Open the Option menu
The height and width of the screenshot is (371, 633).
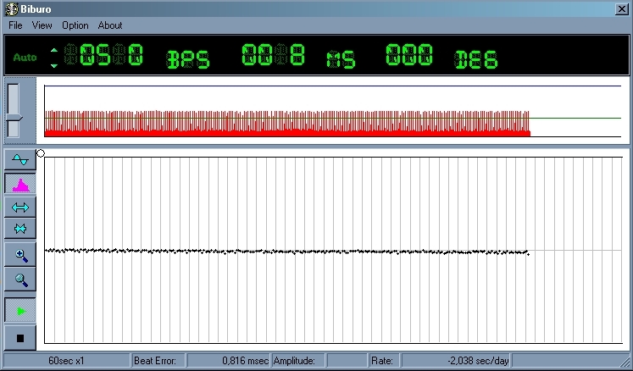75,25
